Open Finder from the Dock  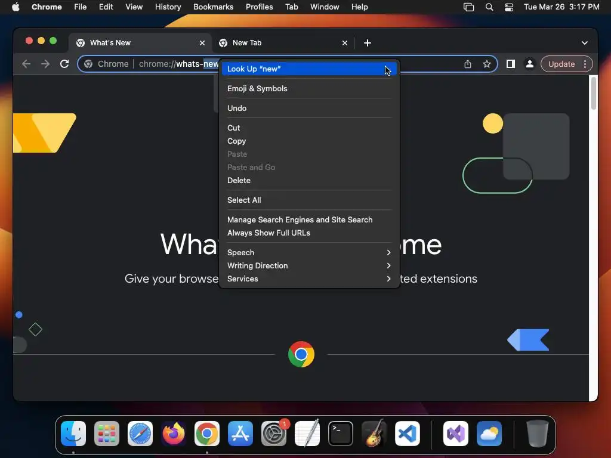tap(73, 434)
